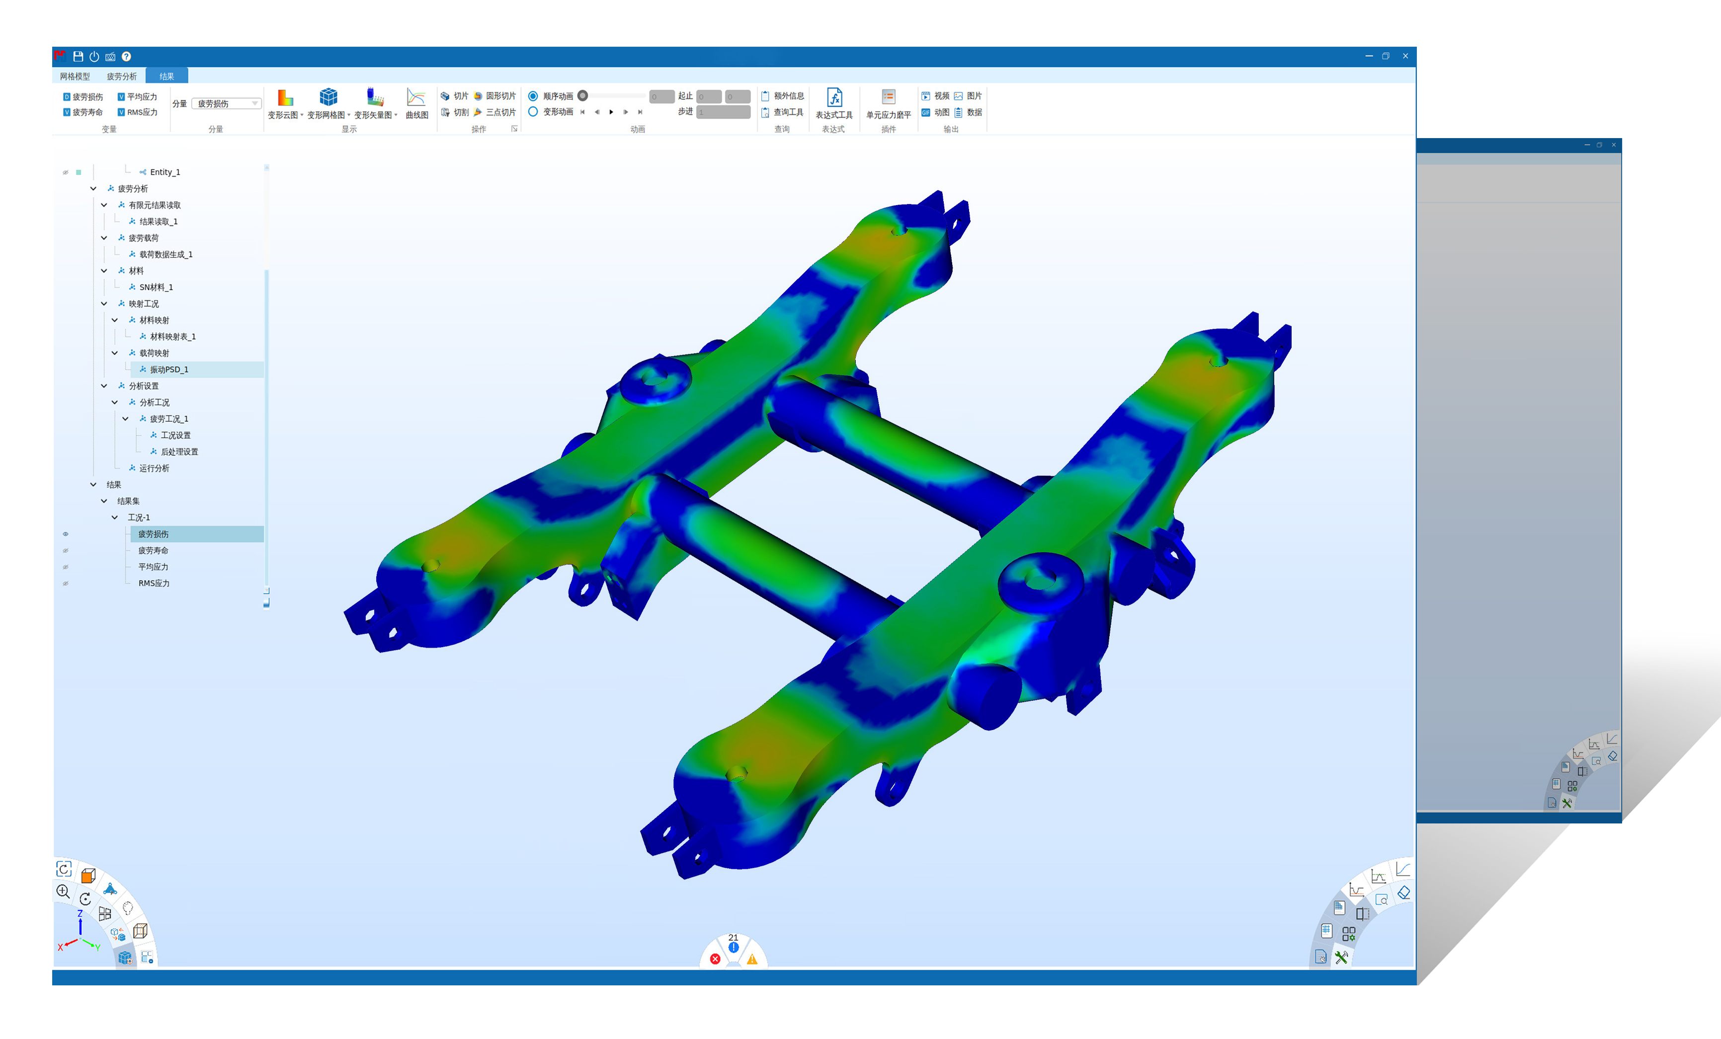The width and height of the screenshot is (1721, 1039).
Task: Click the 变形云图 deformation contour icon
Action: [x=285, y=98]
